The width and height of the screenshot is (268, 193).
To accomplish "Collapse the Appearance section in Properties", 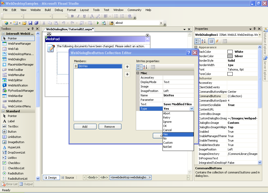I will [x=196, y=47].
